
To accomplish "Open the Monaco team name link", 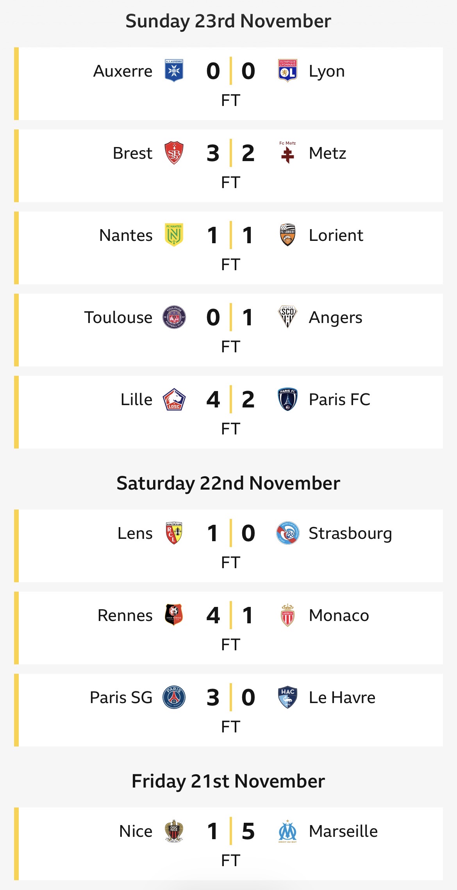I will coord(339,615).
